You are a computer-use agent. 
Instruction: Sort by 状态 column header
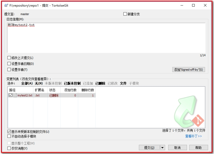(54, 90)
